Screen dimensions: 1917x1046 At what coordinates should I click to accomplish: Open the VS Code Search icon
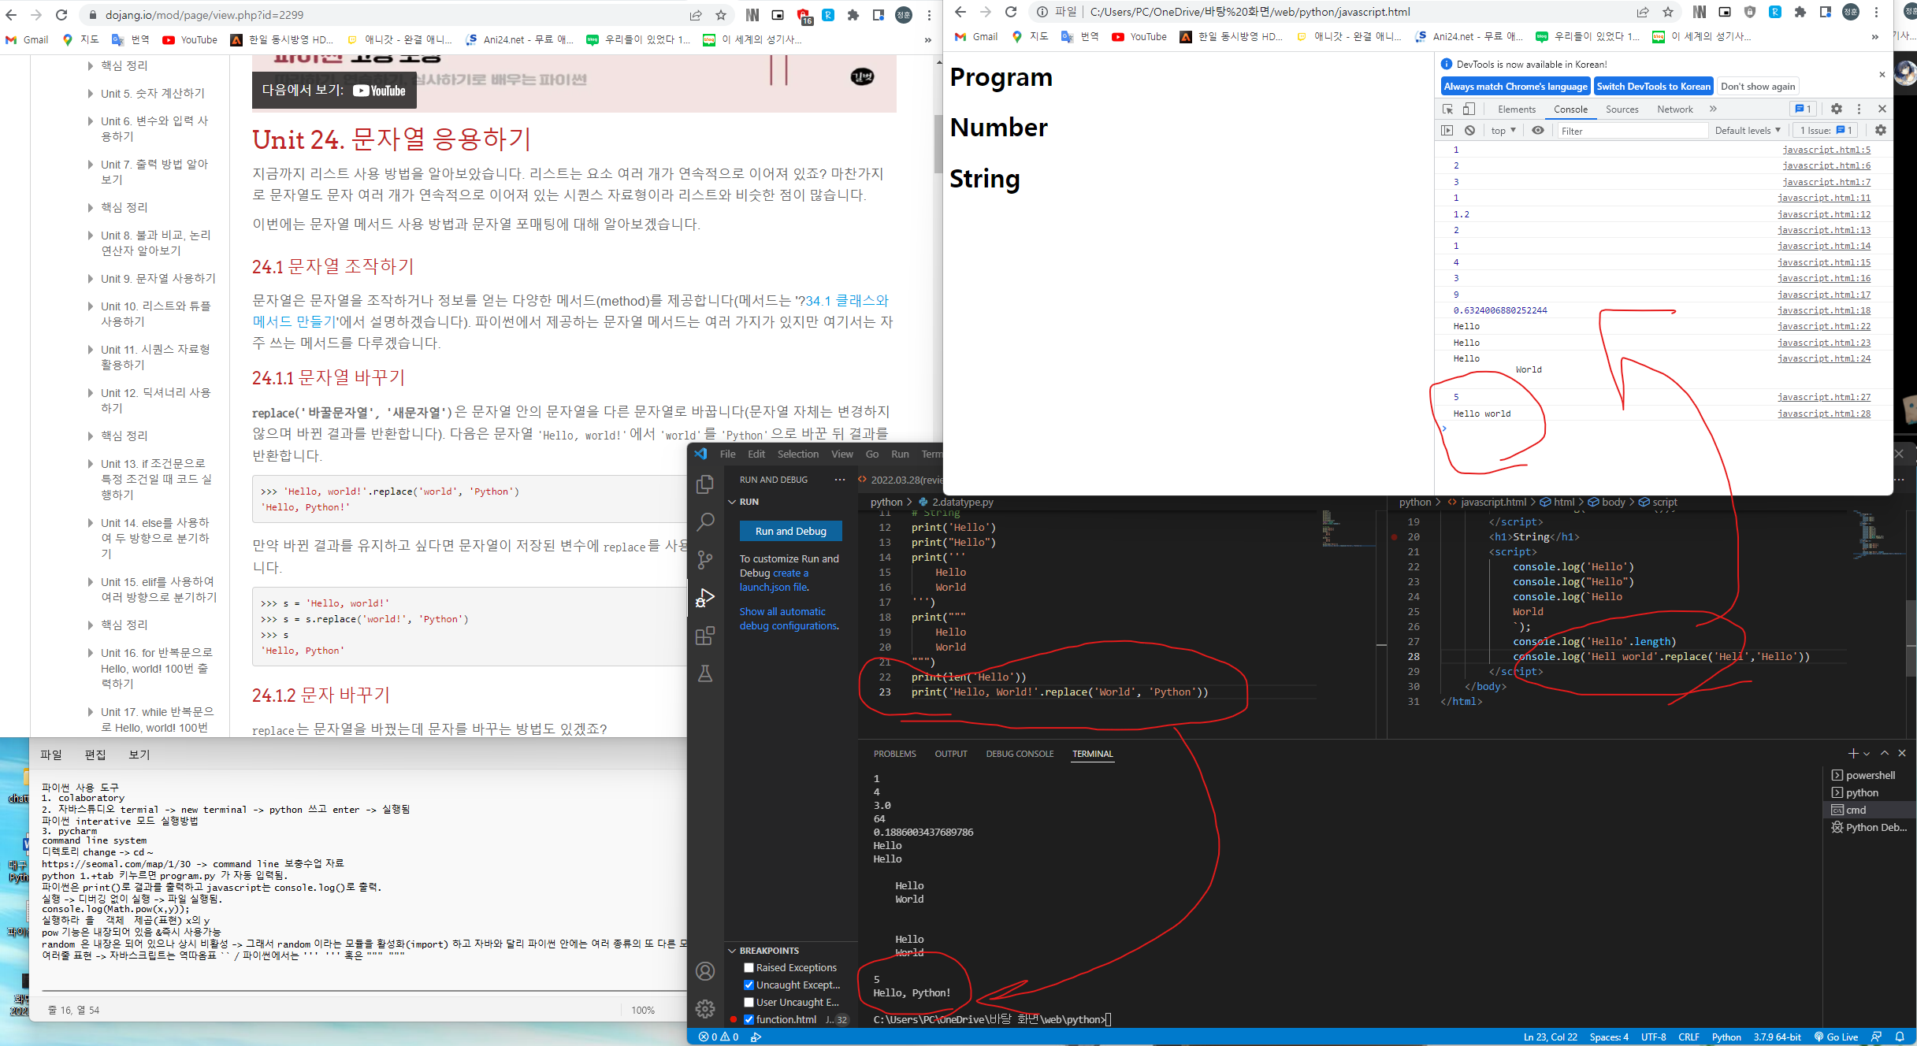[x=705, y=521]
